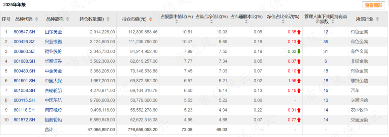Open the 海南橡胶 stock link

[53, 110]
